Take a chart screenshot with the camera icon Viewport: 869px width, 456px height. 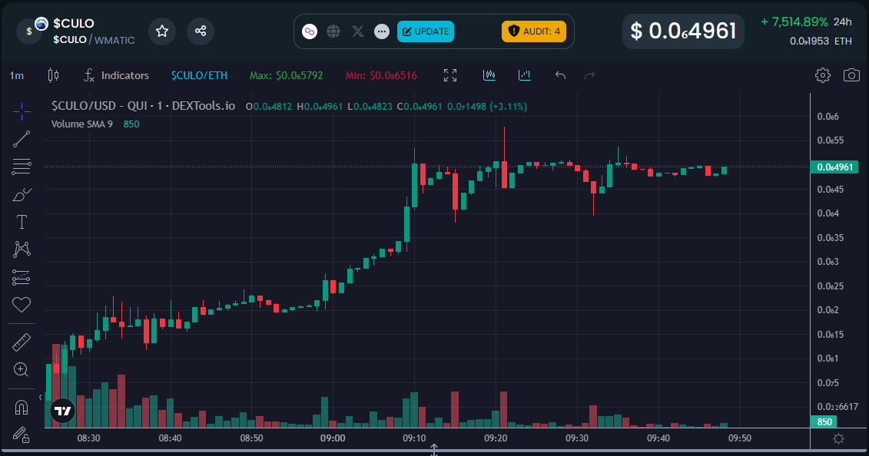click(x=853, y=75)
